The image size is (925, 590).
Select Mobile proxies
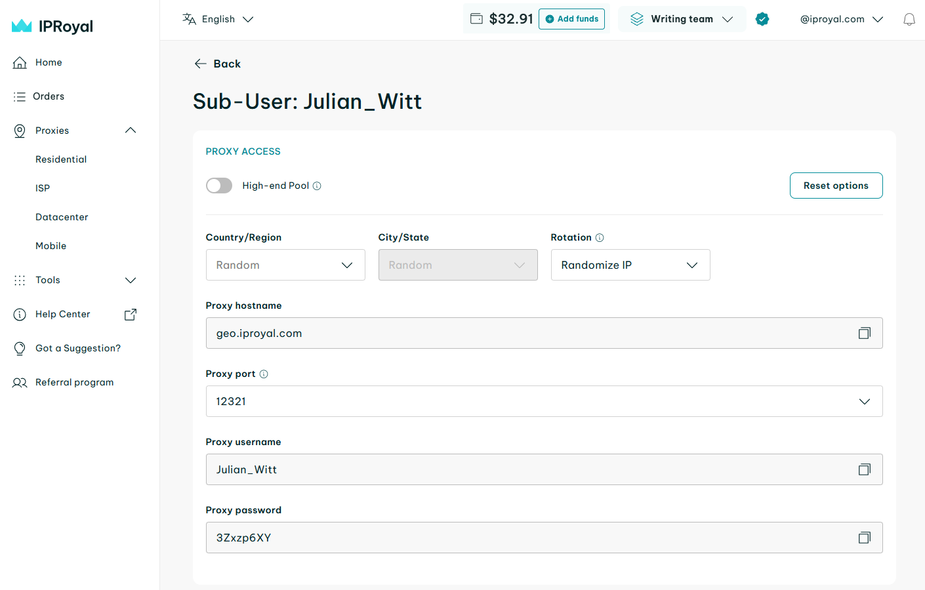pos(51,246)
